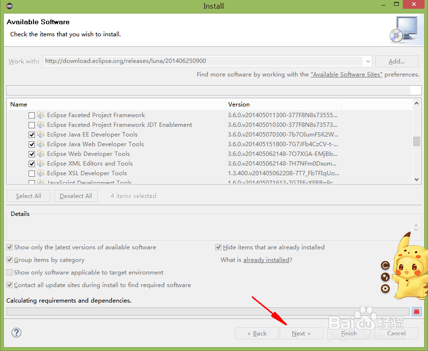Select version 3.6.0.v201405151800-7G7JFb4CzCV-t-...
The height and width of the screenshot is (351, 428).
click(283, 144)
